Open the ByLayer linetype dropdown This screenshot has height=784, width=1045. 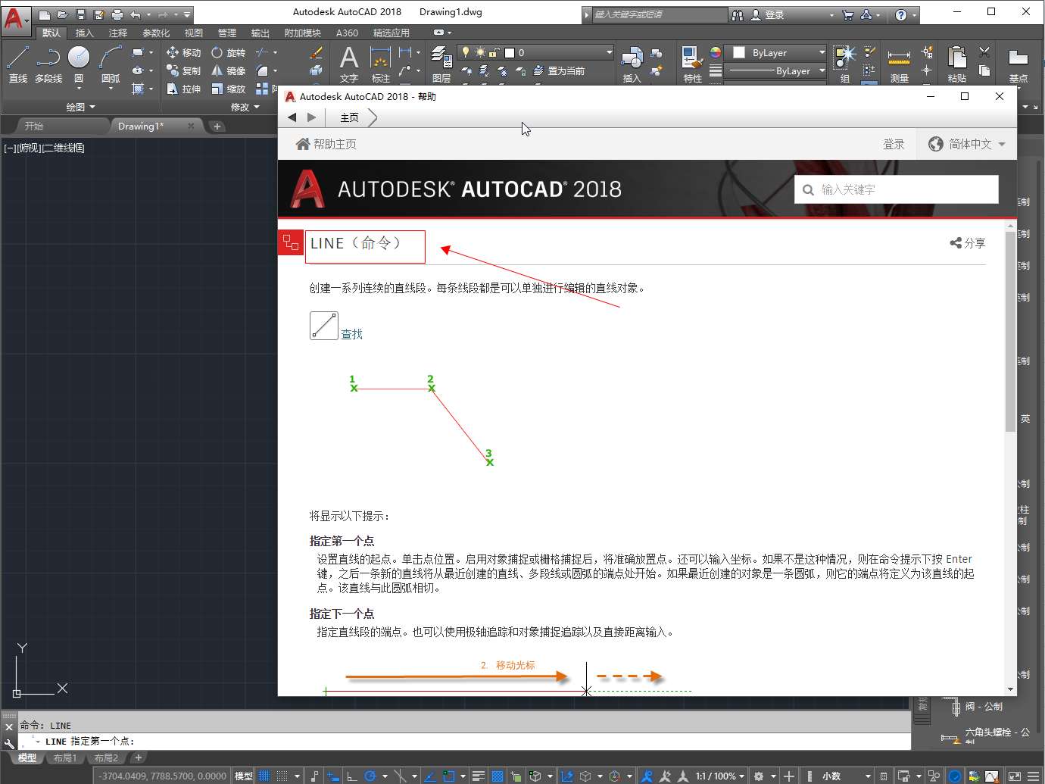pos(777,71)
